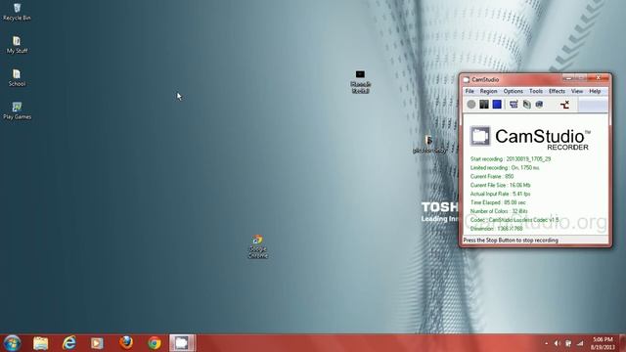Open the Effects menu

click(557, 91)
